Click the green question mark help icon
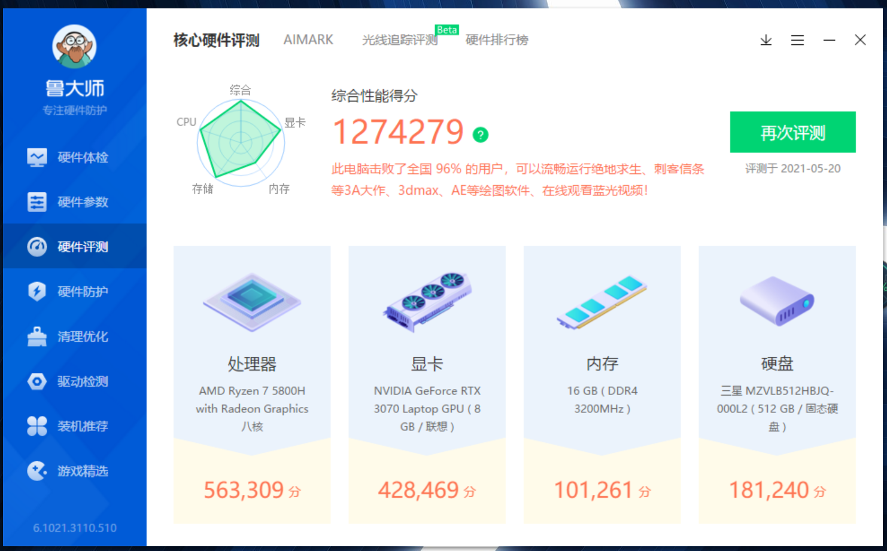Image resolution: width=887 pixels, height=551 pixels. click(481, 134)
